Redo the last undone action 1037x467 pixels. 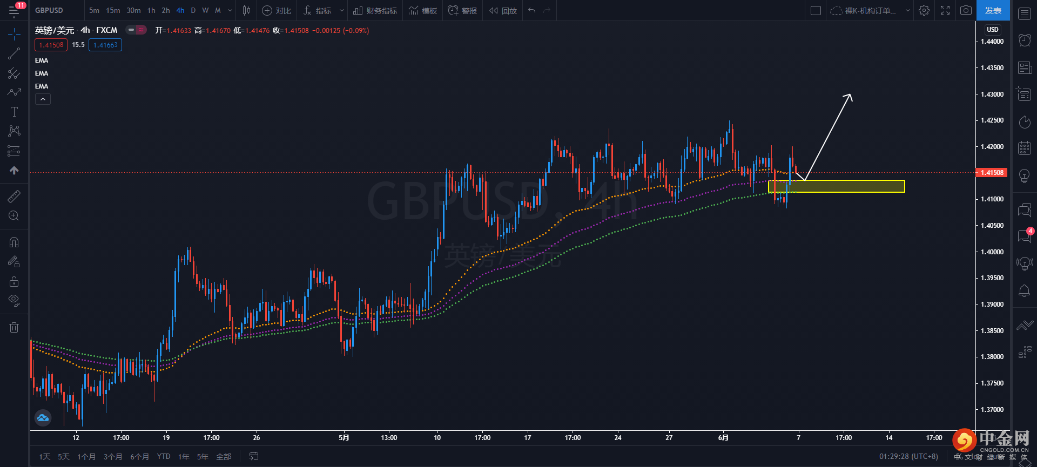547,10
